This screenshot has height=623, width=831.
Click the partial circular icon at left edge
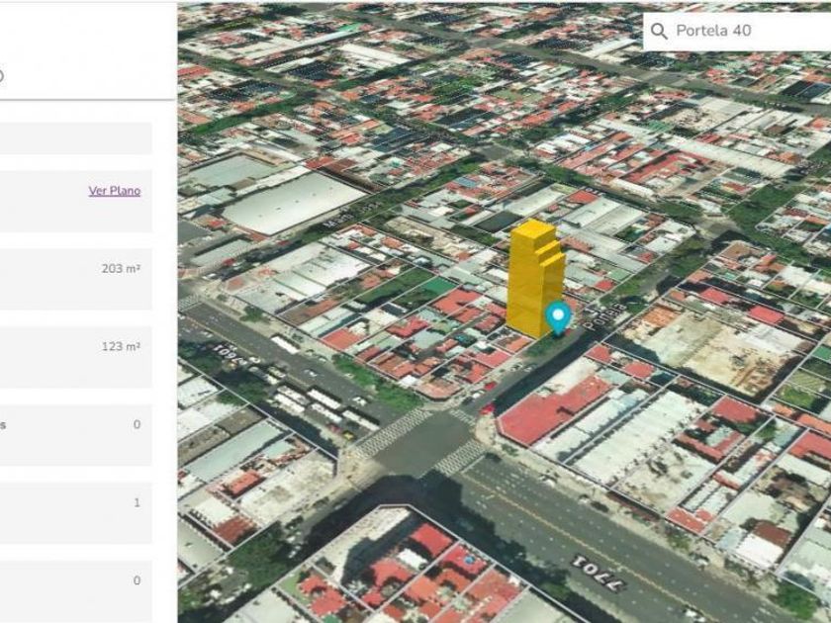pyautogui.click(x=2, y=76)
